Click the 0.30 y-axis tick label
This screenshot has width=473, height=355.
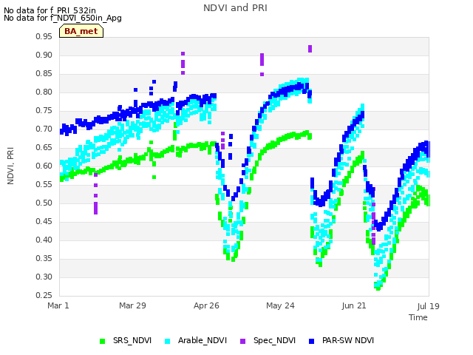click(44, 277)
